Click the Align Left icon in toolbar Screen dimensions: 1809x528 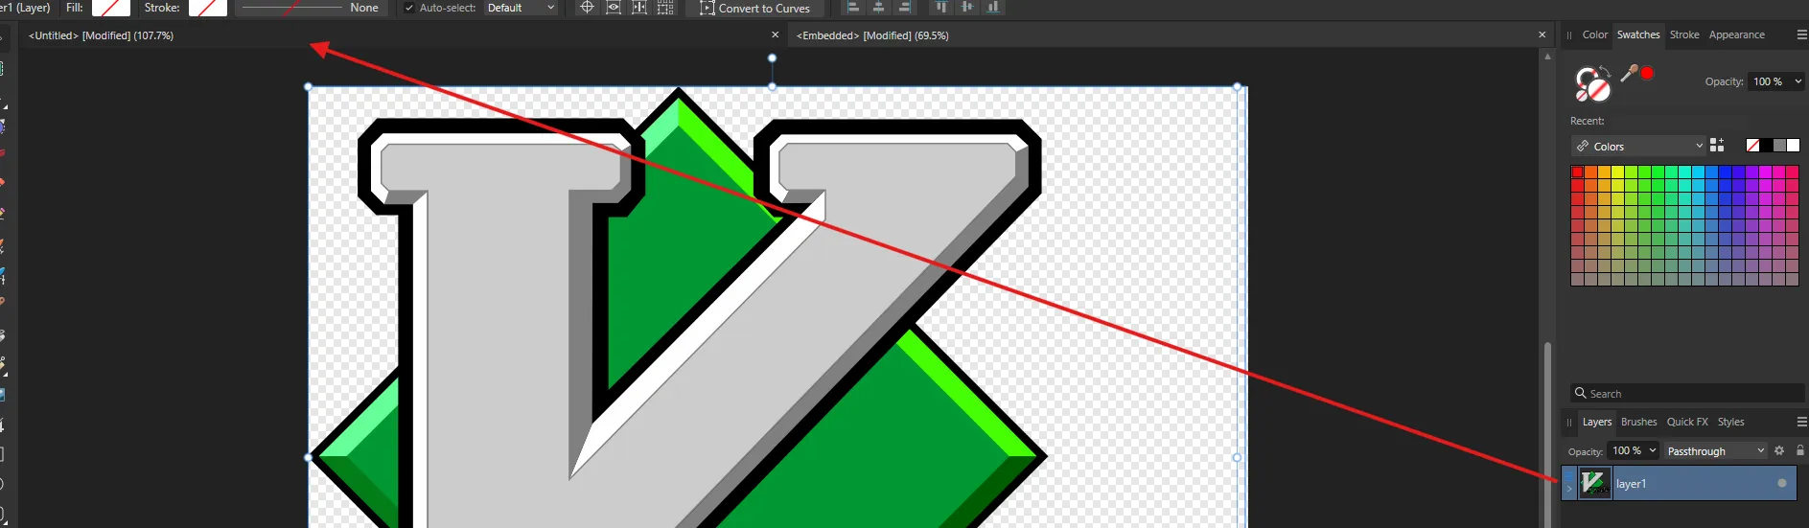[x=852, y=8]
